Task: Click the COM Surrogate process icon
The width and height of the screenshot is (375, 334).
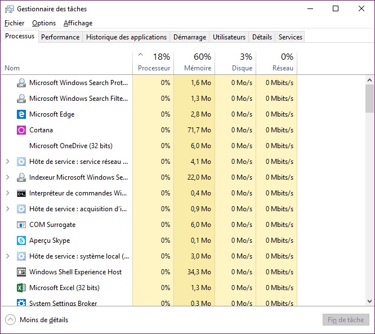Action: point(21,225)
